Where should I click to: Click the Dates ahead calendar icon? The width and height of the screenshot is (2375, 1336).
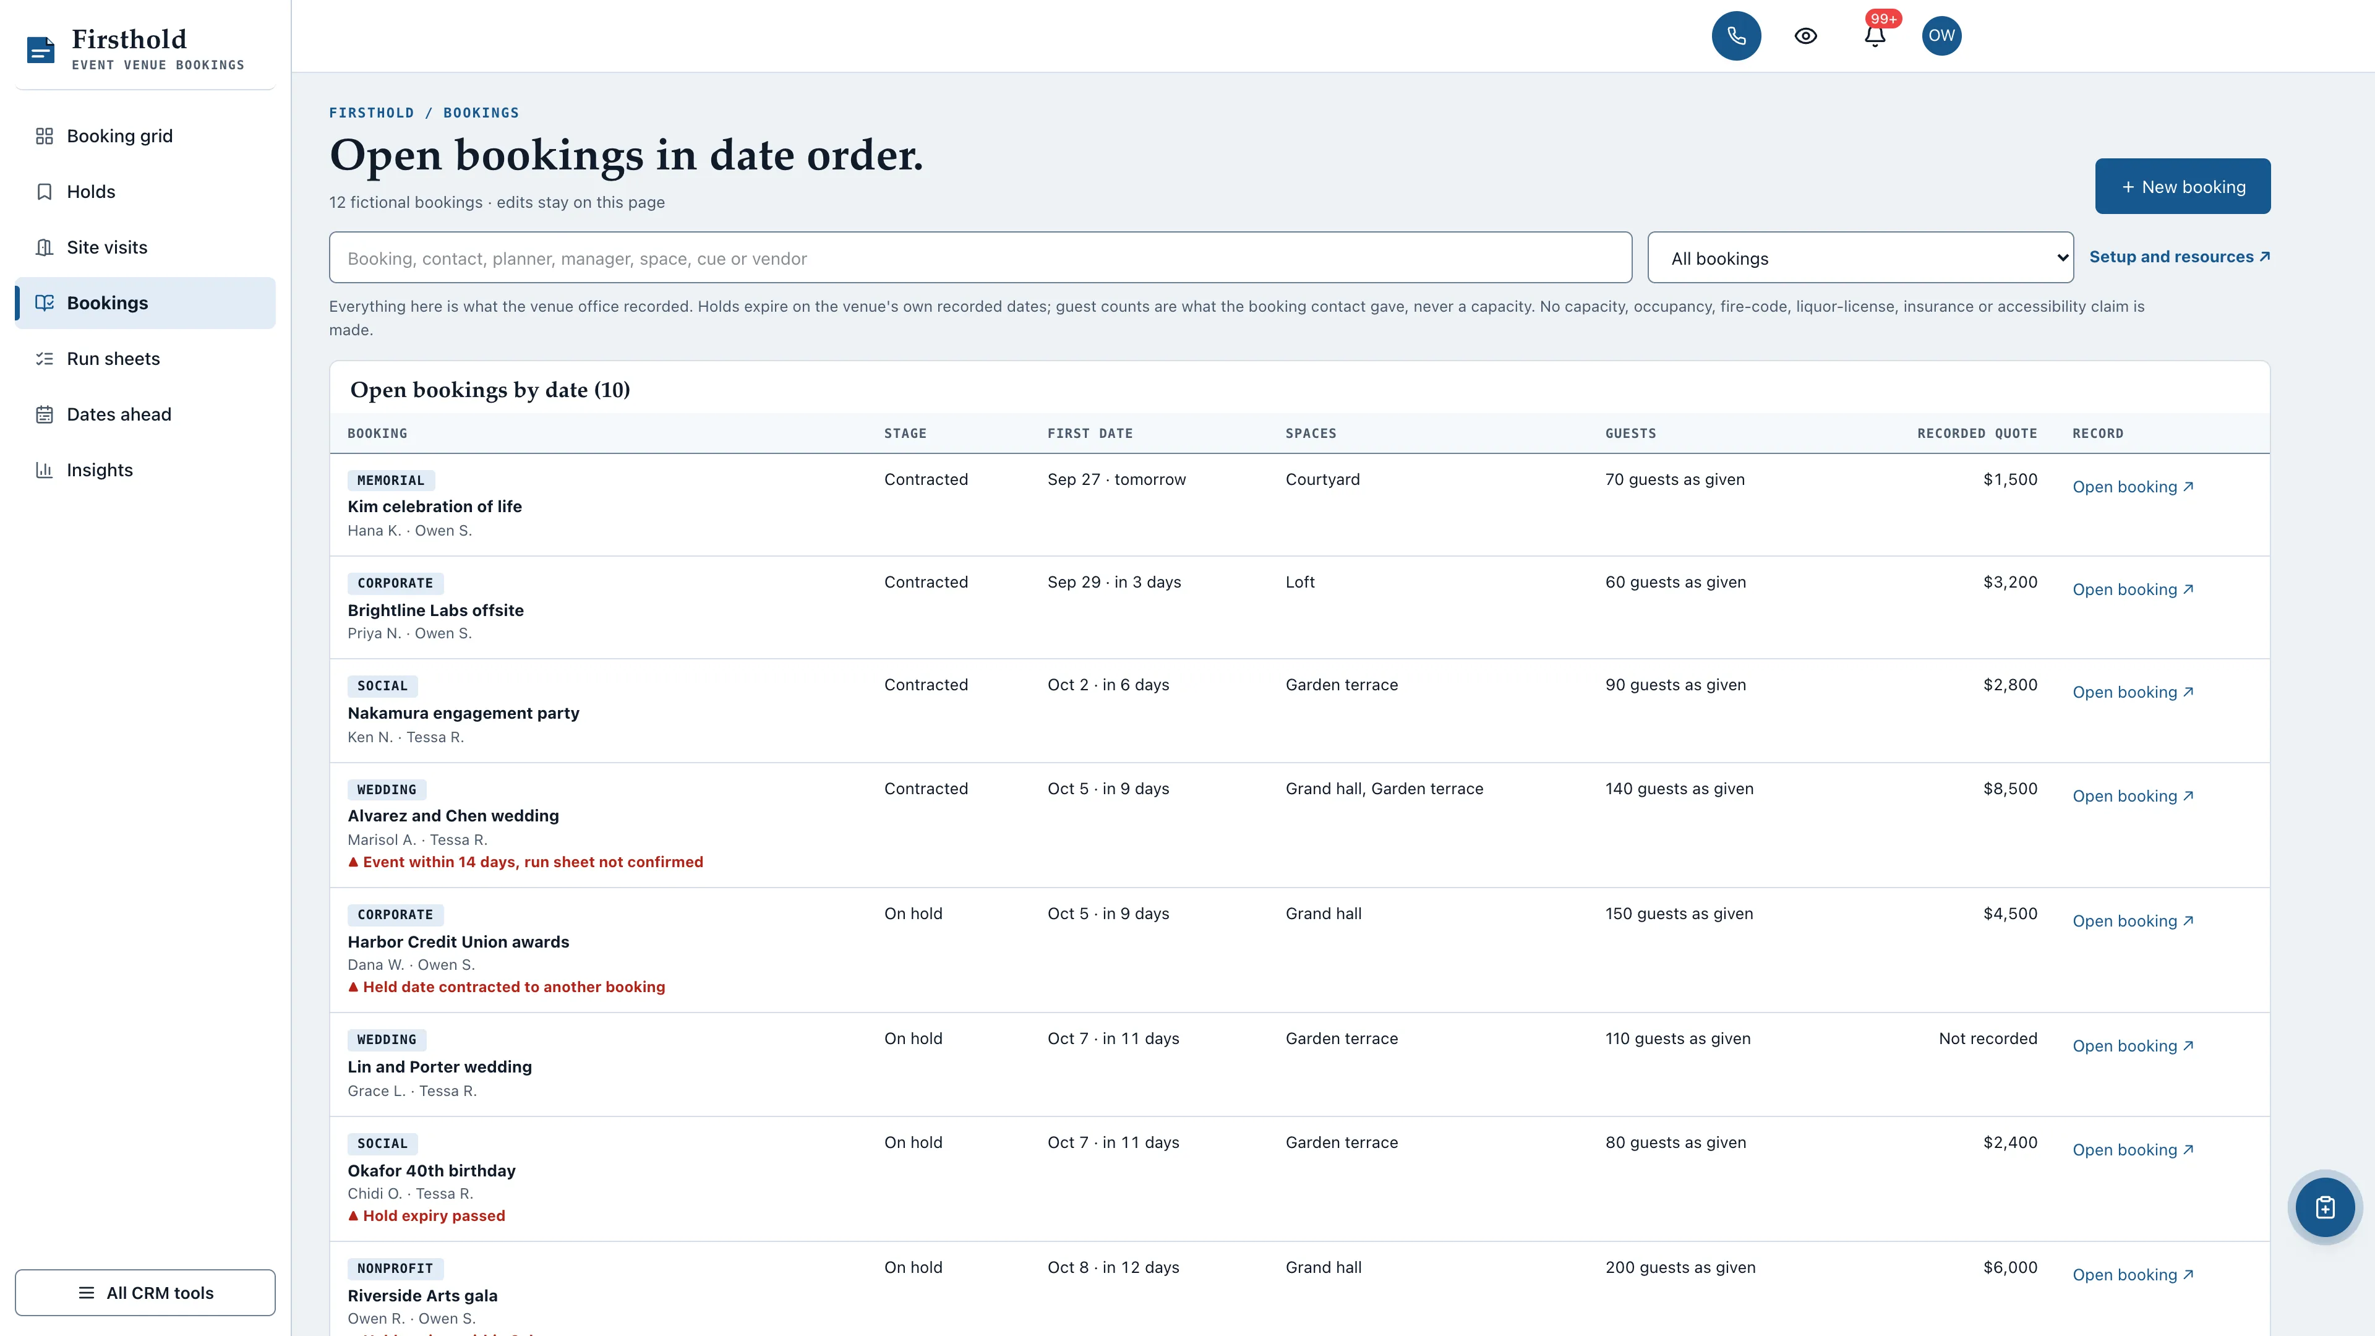click(x=45, y=414)
